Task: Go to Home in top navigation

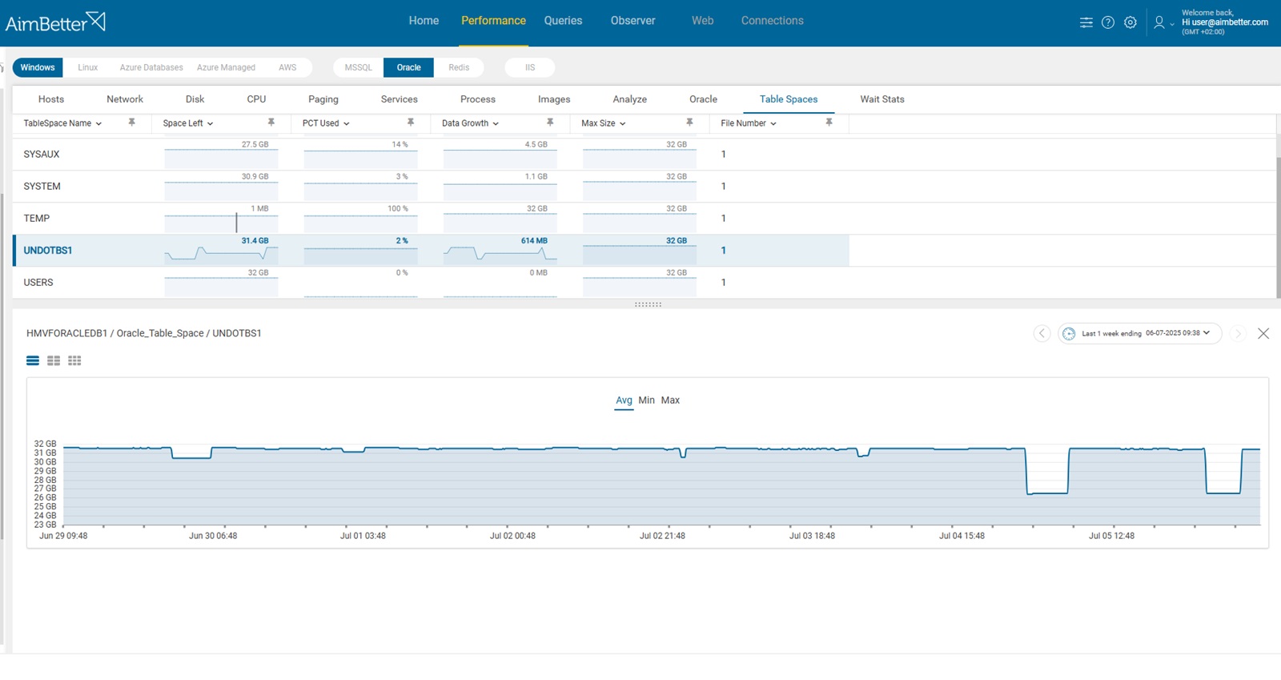Action: pos(424,21)
